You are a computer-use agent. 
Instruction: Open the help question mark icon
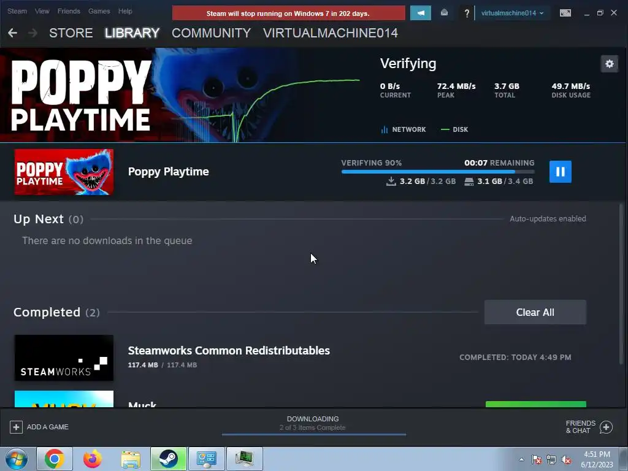[x=467, y=13]
